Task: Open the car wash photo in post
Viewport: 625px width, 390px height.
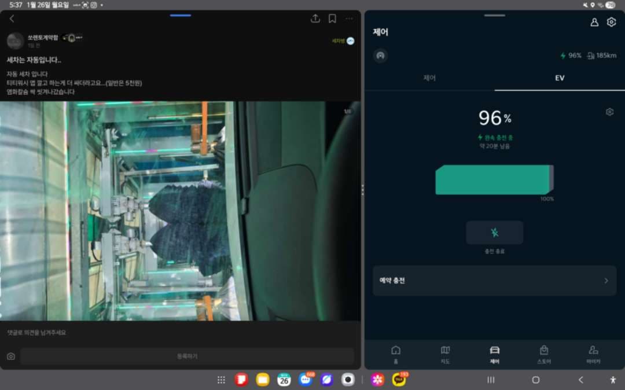Action: [x=180, y=211]
